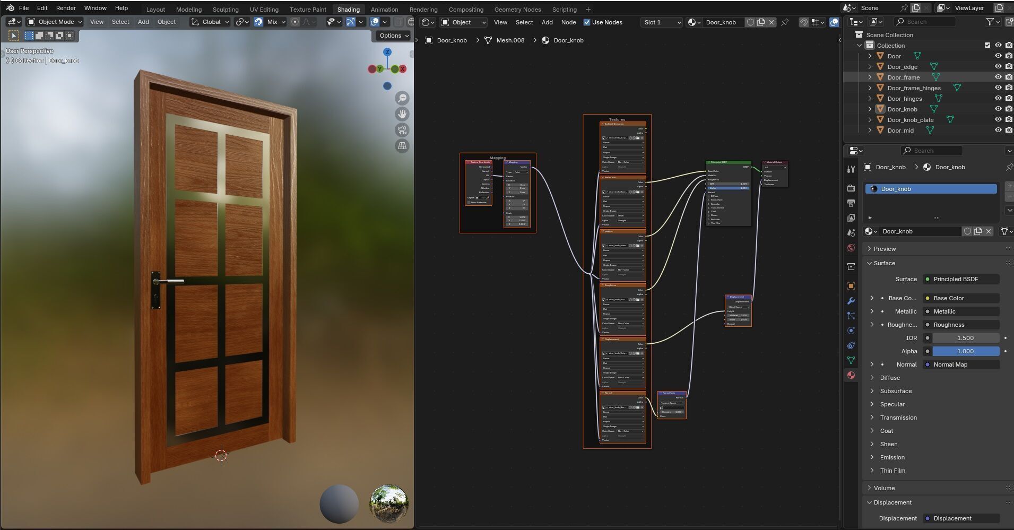
Task: Click the Blender logo menu icon
Action: (x=10, y=8)
